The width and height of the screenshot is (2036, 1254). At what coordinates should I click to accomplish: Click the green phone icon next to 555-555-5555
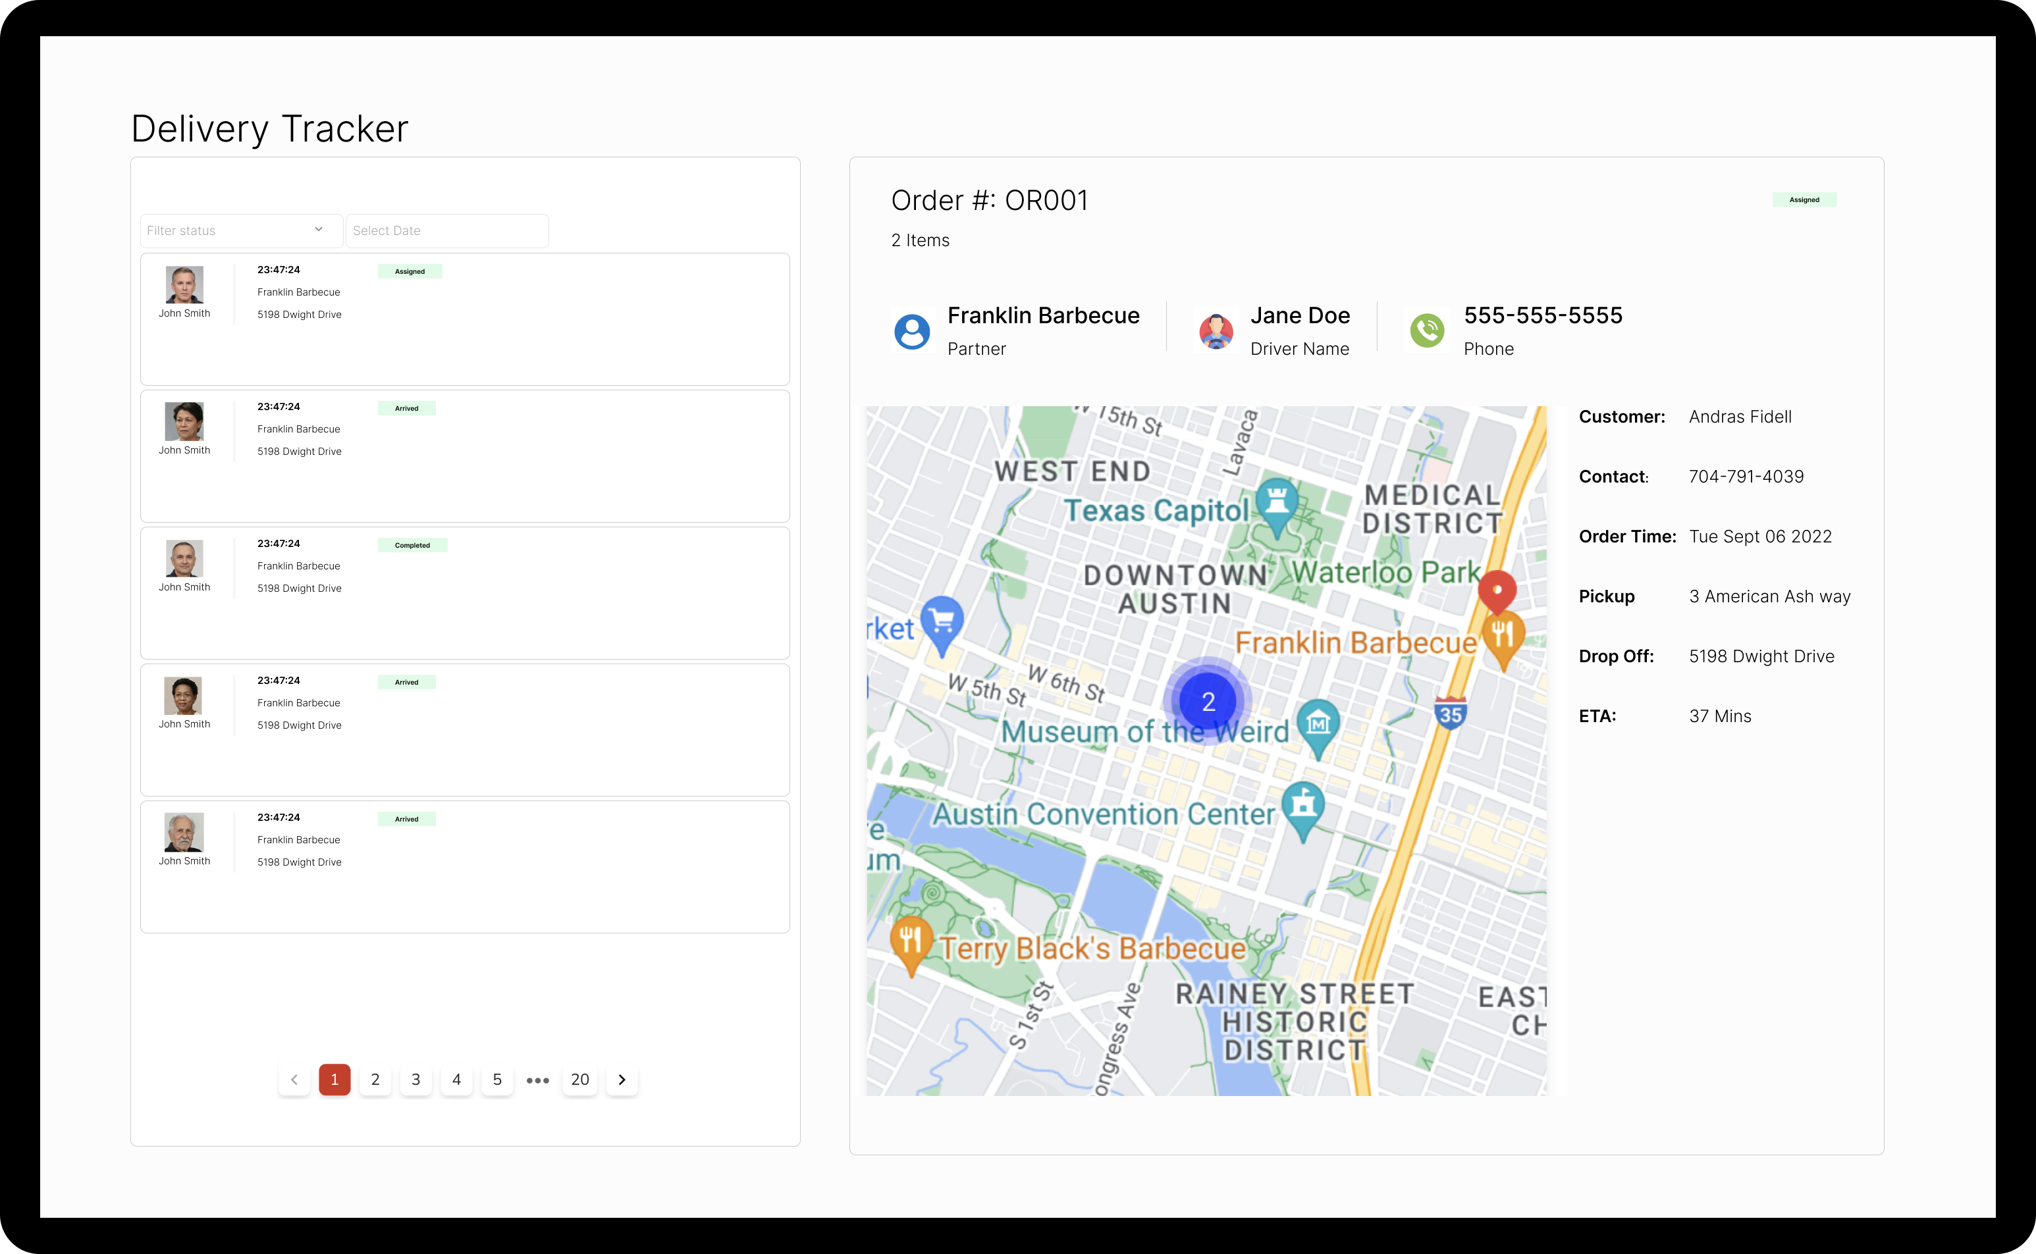tap(1428, 330)
